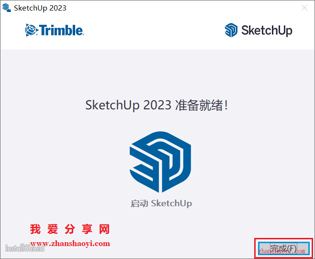
Task: Click the Trimble logo in header
Action: [55, 30]
